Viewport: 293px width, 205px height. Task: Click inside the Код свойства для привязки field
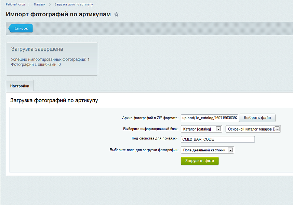click(218, 139)
